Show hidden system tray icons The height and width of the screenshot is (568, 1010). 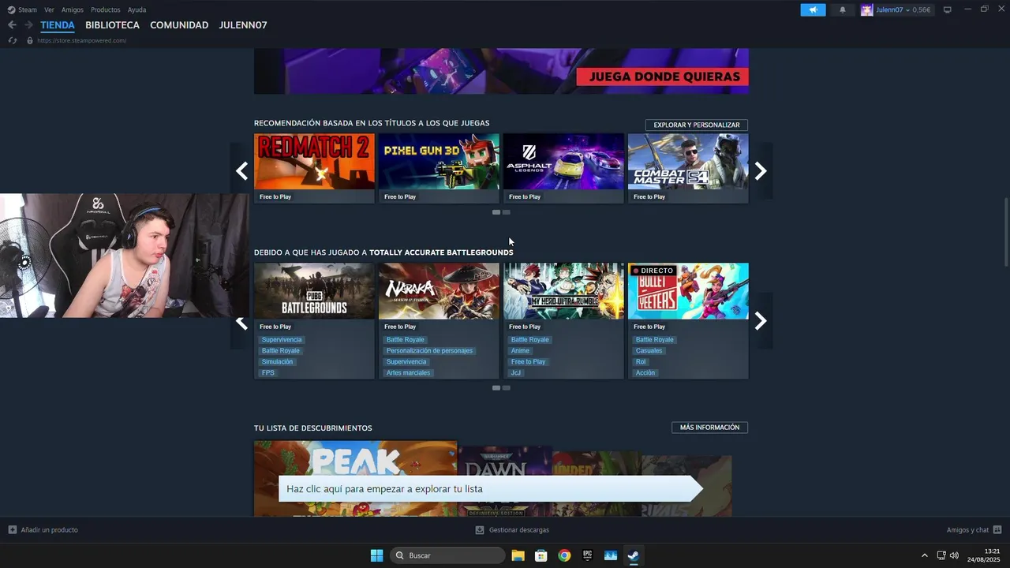[x=925, y=555]
